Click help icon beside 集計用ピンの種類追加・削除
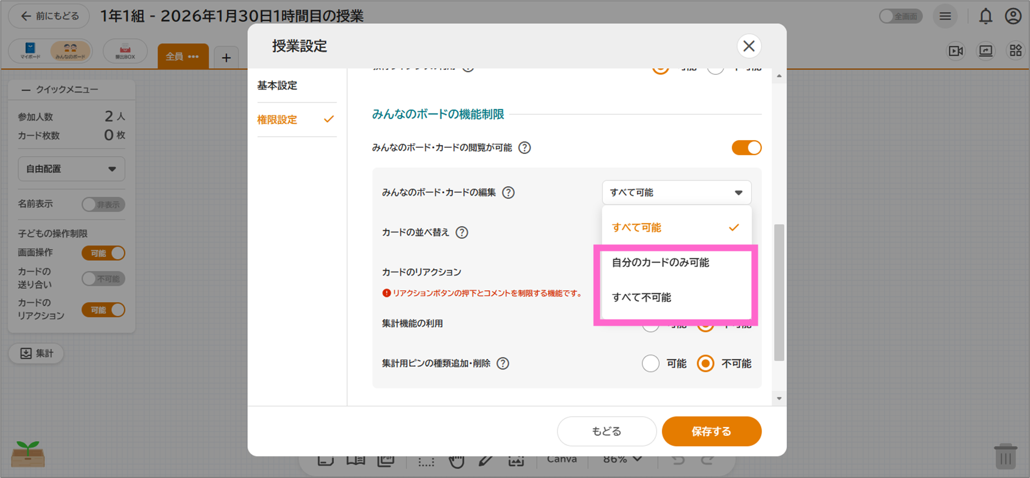The width and height of the screenshot is (1030, 478). pyautogui.click(x=503, y=364)
